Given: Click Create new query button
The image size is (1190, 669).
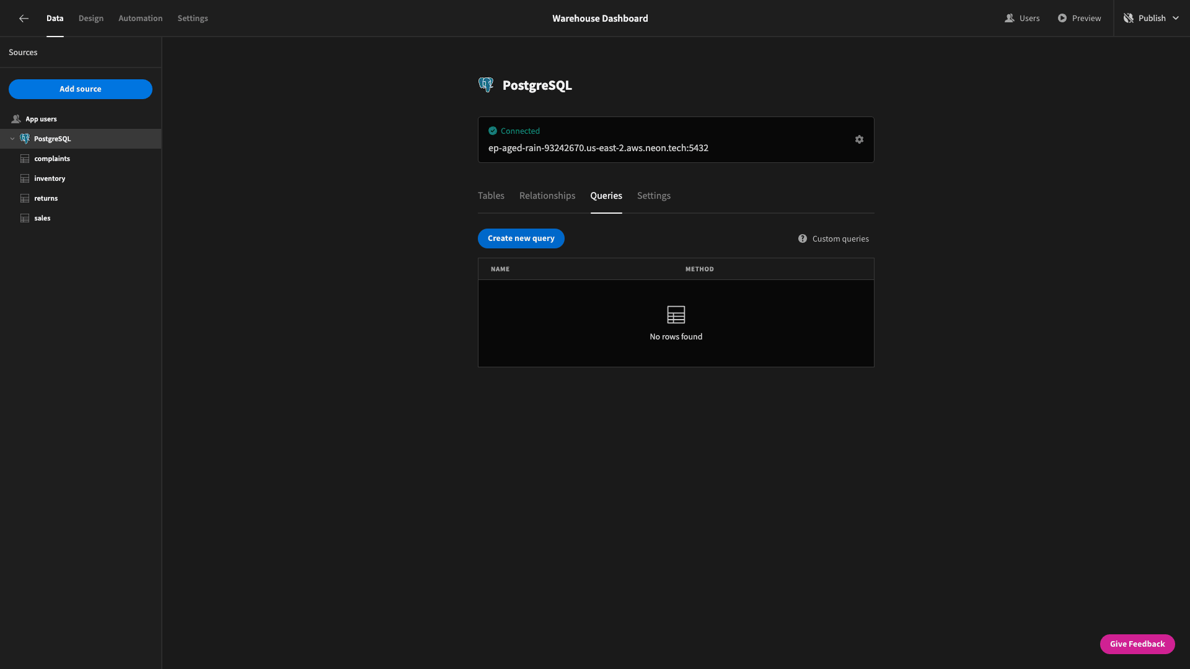Looking at the screenshot, I should tap(521, 238).
